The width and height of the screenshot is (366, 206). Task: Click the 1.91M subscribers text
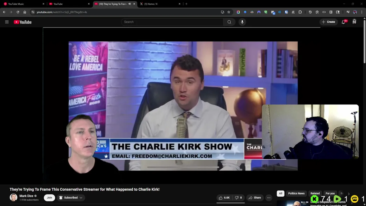29,200
